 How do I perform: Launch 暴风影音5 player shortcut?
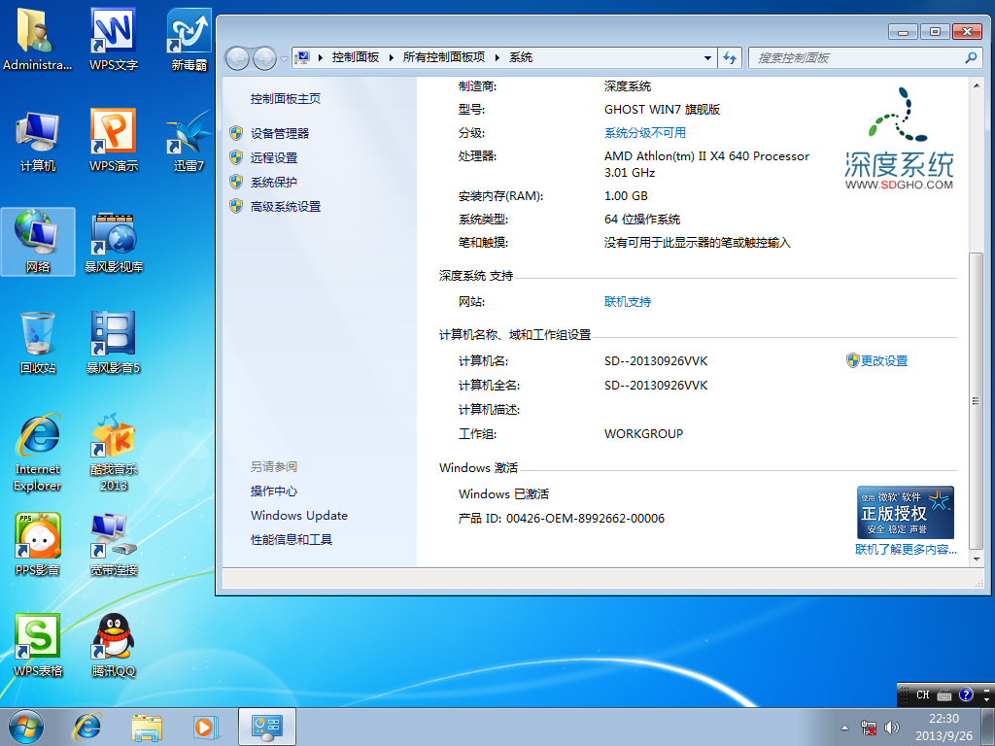click(x=114, y=343)
